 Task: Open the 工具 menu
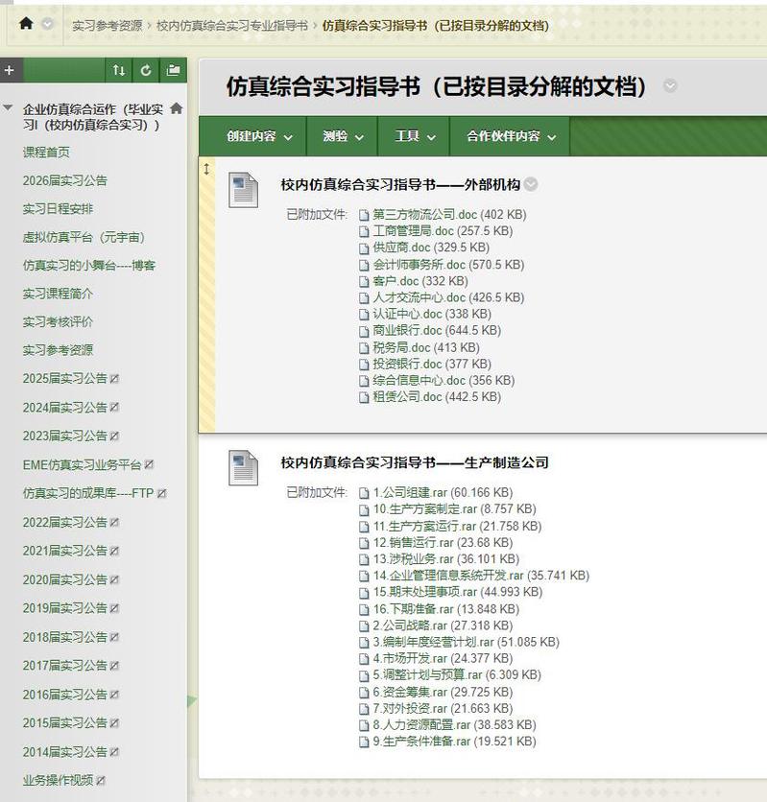(415, 136)
